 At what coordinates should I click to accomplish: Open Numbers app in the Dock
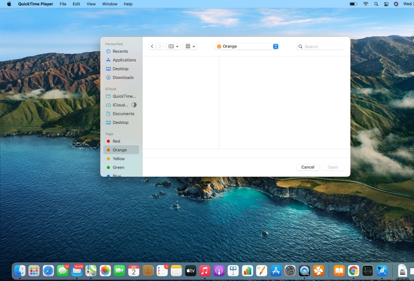[x=247, y=271]
